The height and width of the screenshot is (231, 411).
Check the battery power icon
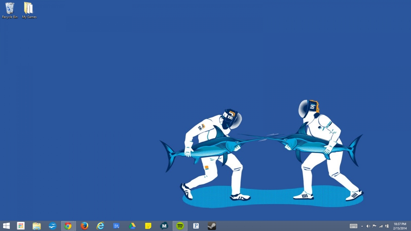(387, 226)
